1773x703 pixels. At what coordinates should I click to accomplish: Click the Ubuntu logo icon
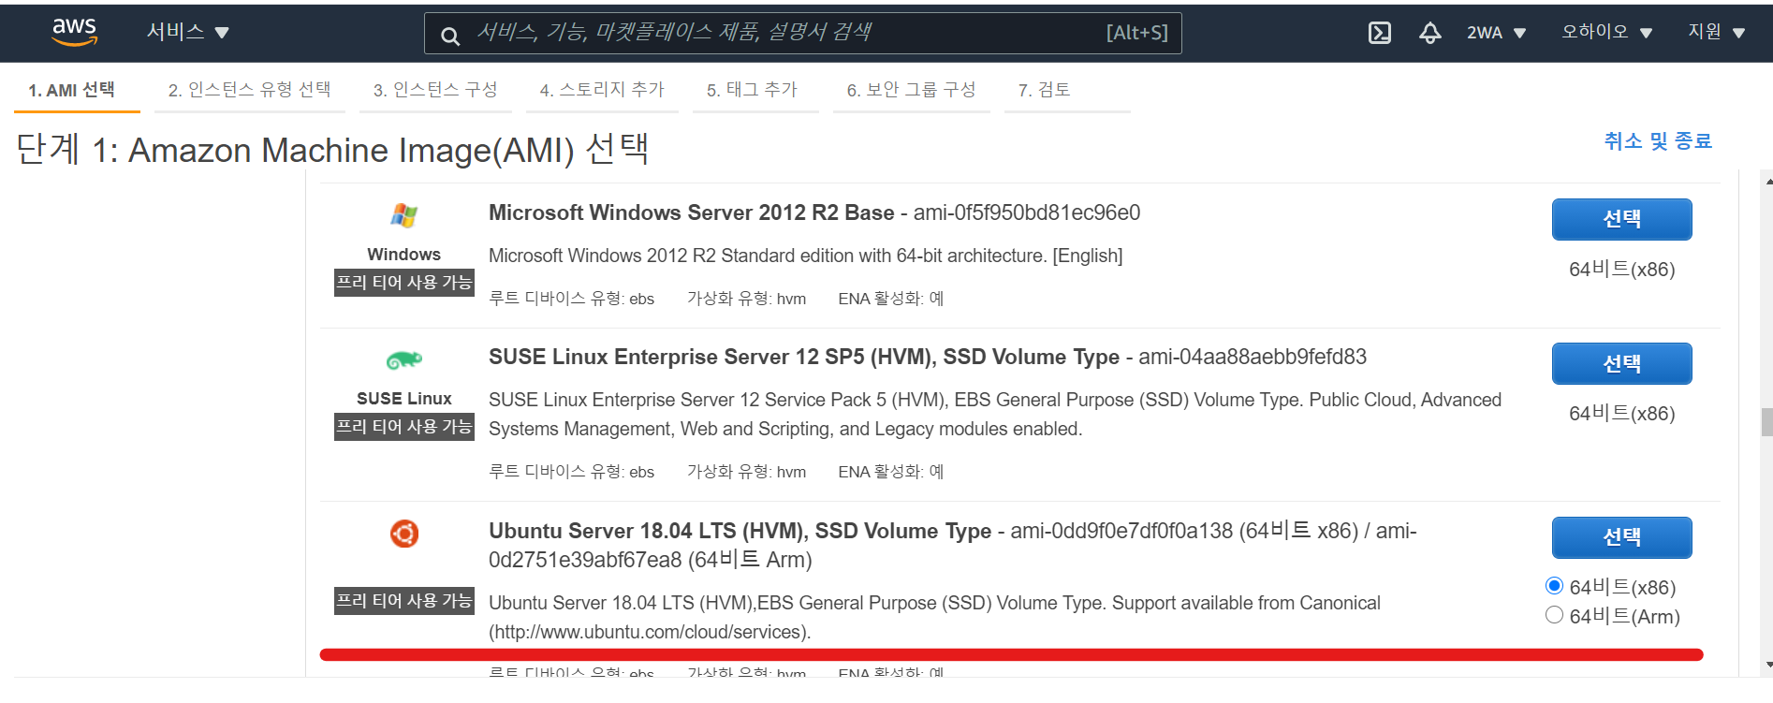[x=404, y=534]
